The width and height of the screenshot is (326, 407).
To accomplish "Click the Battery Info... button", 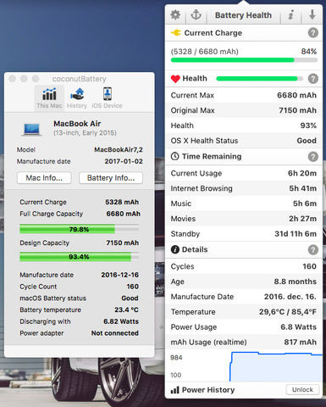I will point(111,178).
